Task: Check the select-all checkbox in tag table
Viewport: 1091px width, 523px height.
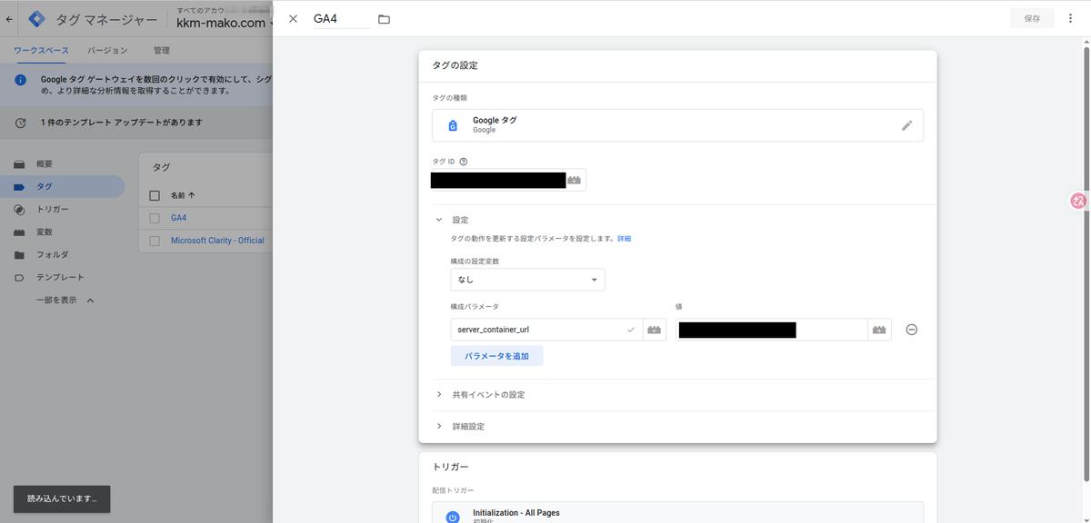Action: [155, 195]
